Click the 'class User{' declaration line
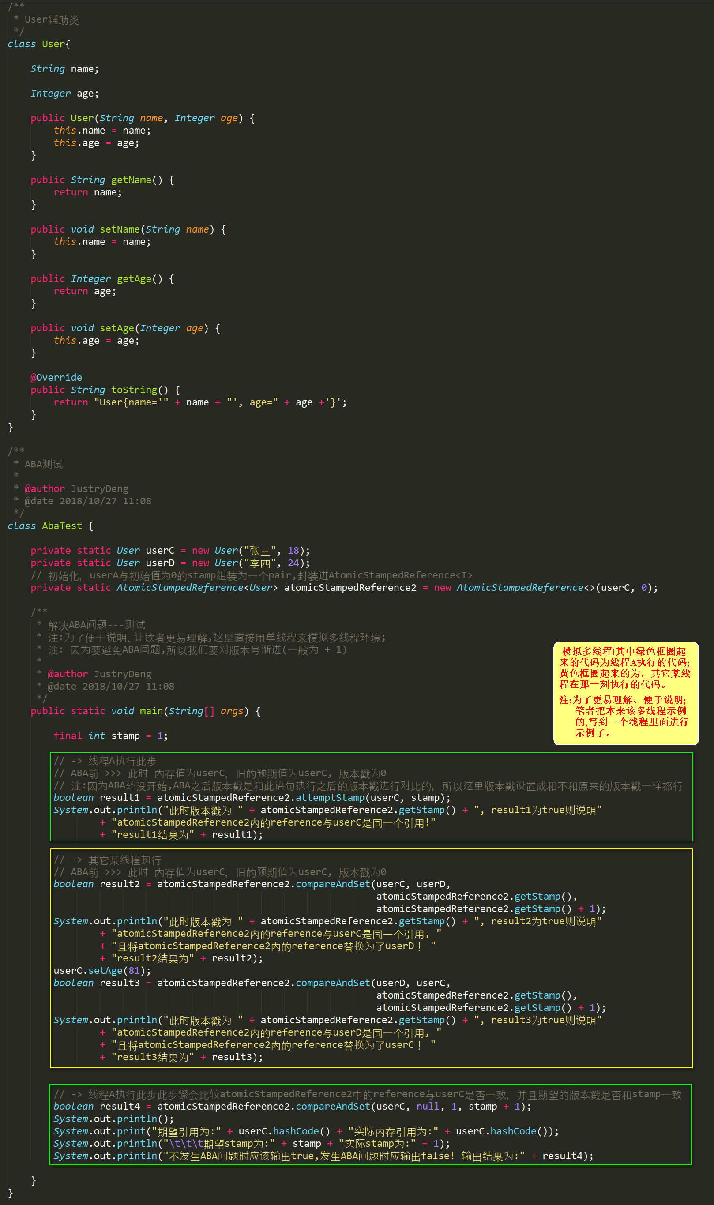 tap(39, 44)
